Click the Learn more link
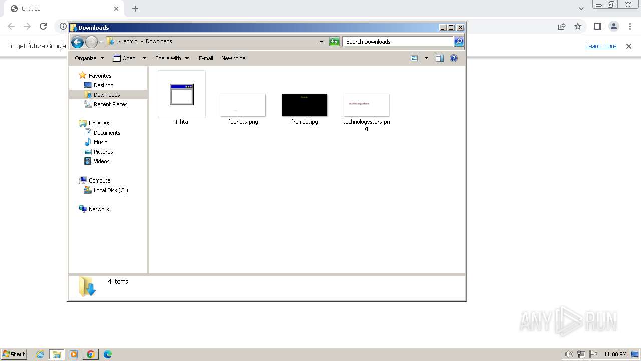Image resolution: width=641 pixels, height=361 pixels. 601,46
